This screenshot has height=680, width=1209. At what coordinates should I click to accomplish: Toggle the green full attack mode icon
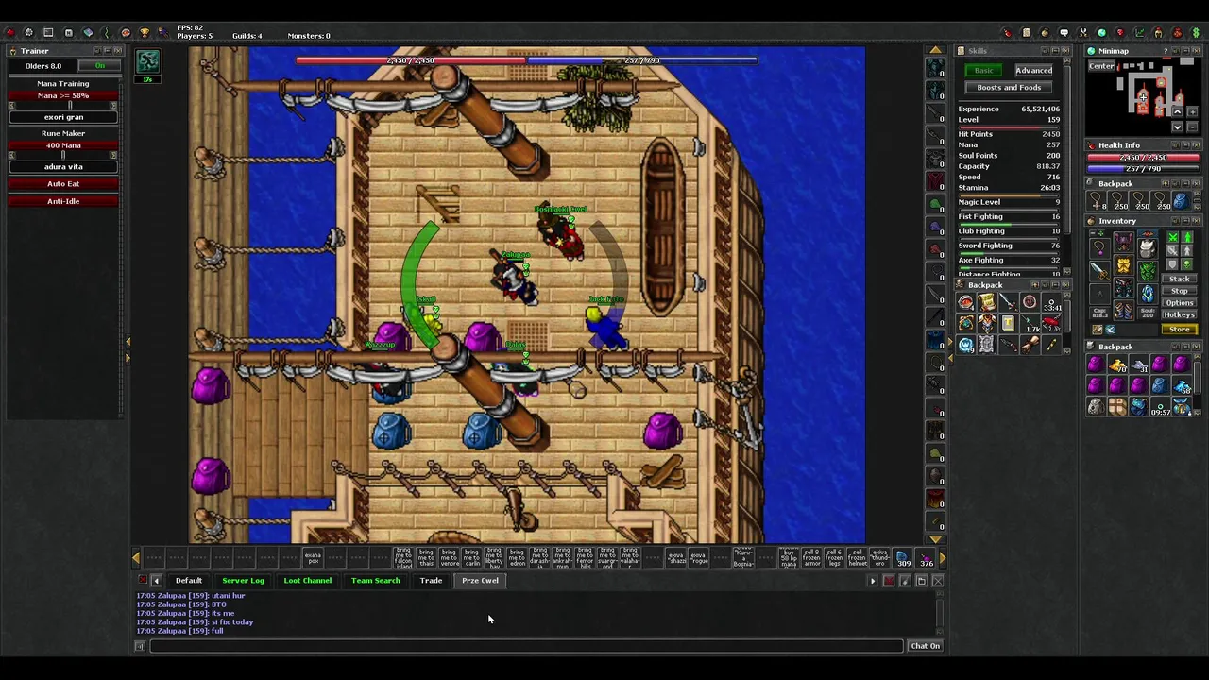pyautogui.click(x=1173, y=236)
